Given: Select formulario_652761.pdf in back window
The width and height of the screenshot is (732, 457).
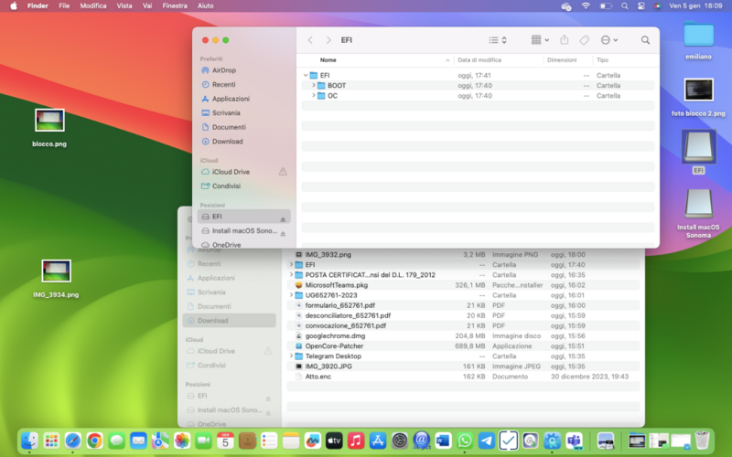Looking at the screenshot, I should 463,305.
